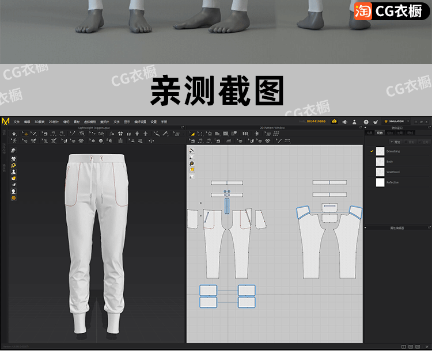The width and height of the screenshot is (432, 354).
Task: Open the 偏好设置 menu
Action: [140, 121]
